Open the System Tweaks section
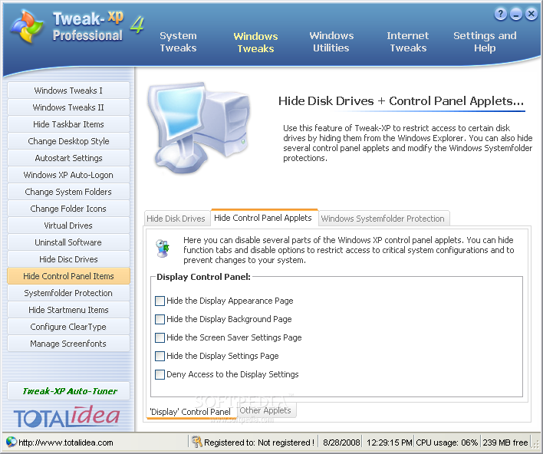 click(x=179, y=42)
